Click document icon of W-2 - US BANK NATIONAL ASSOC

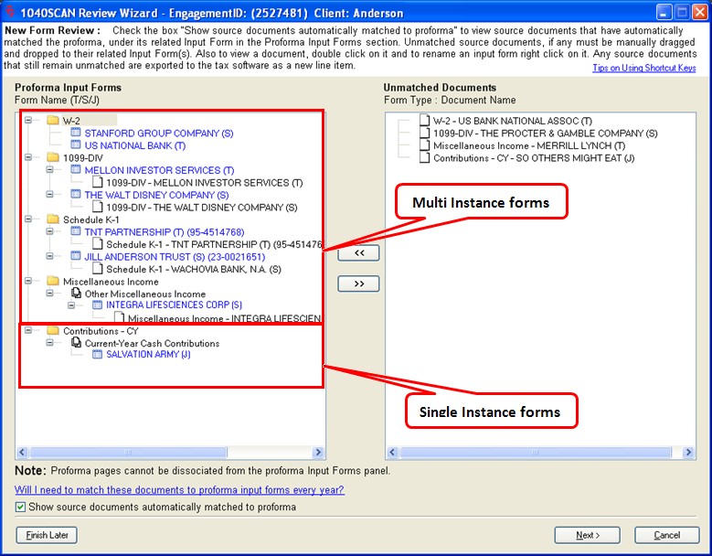coord(425,121)
